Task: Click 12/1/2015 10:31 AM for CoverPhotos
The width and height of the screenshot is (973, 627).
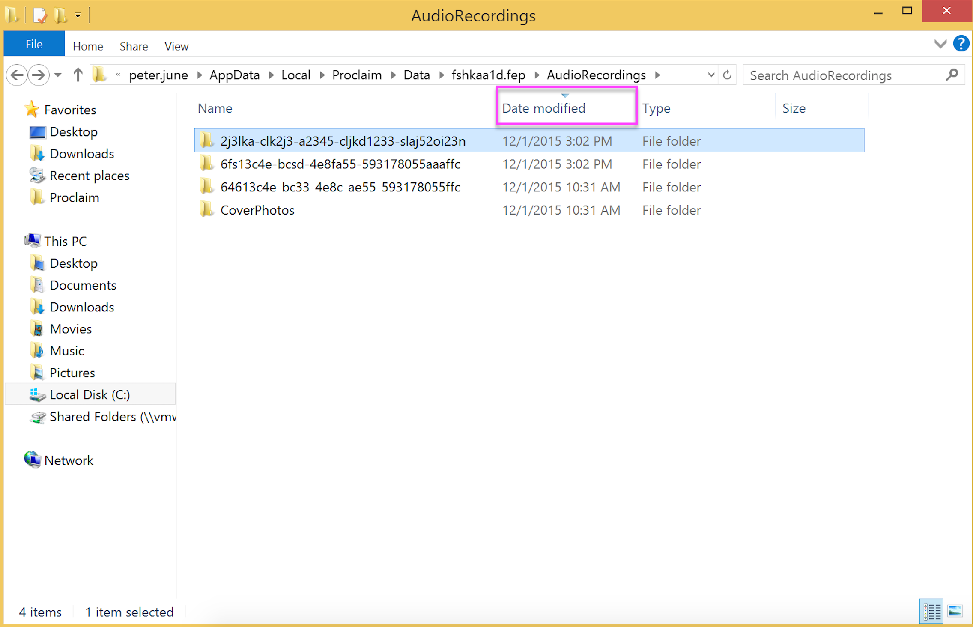Action: [561, 210]
